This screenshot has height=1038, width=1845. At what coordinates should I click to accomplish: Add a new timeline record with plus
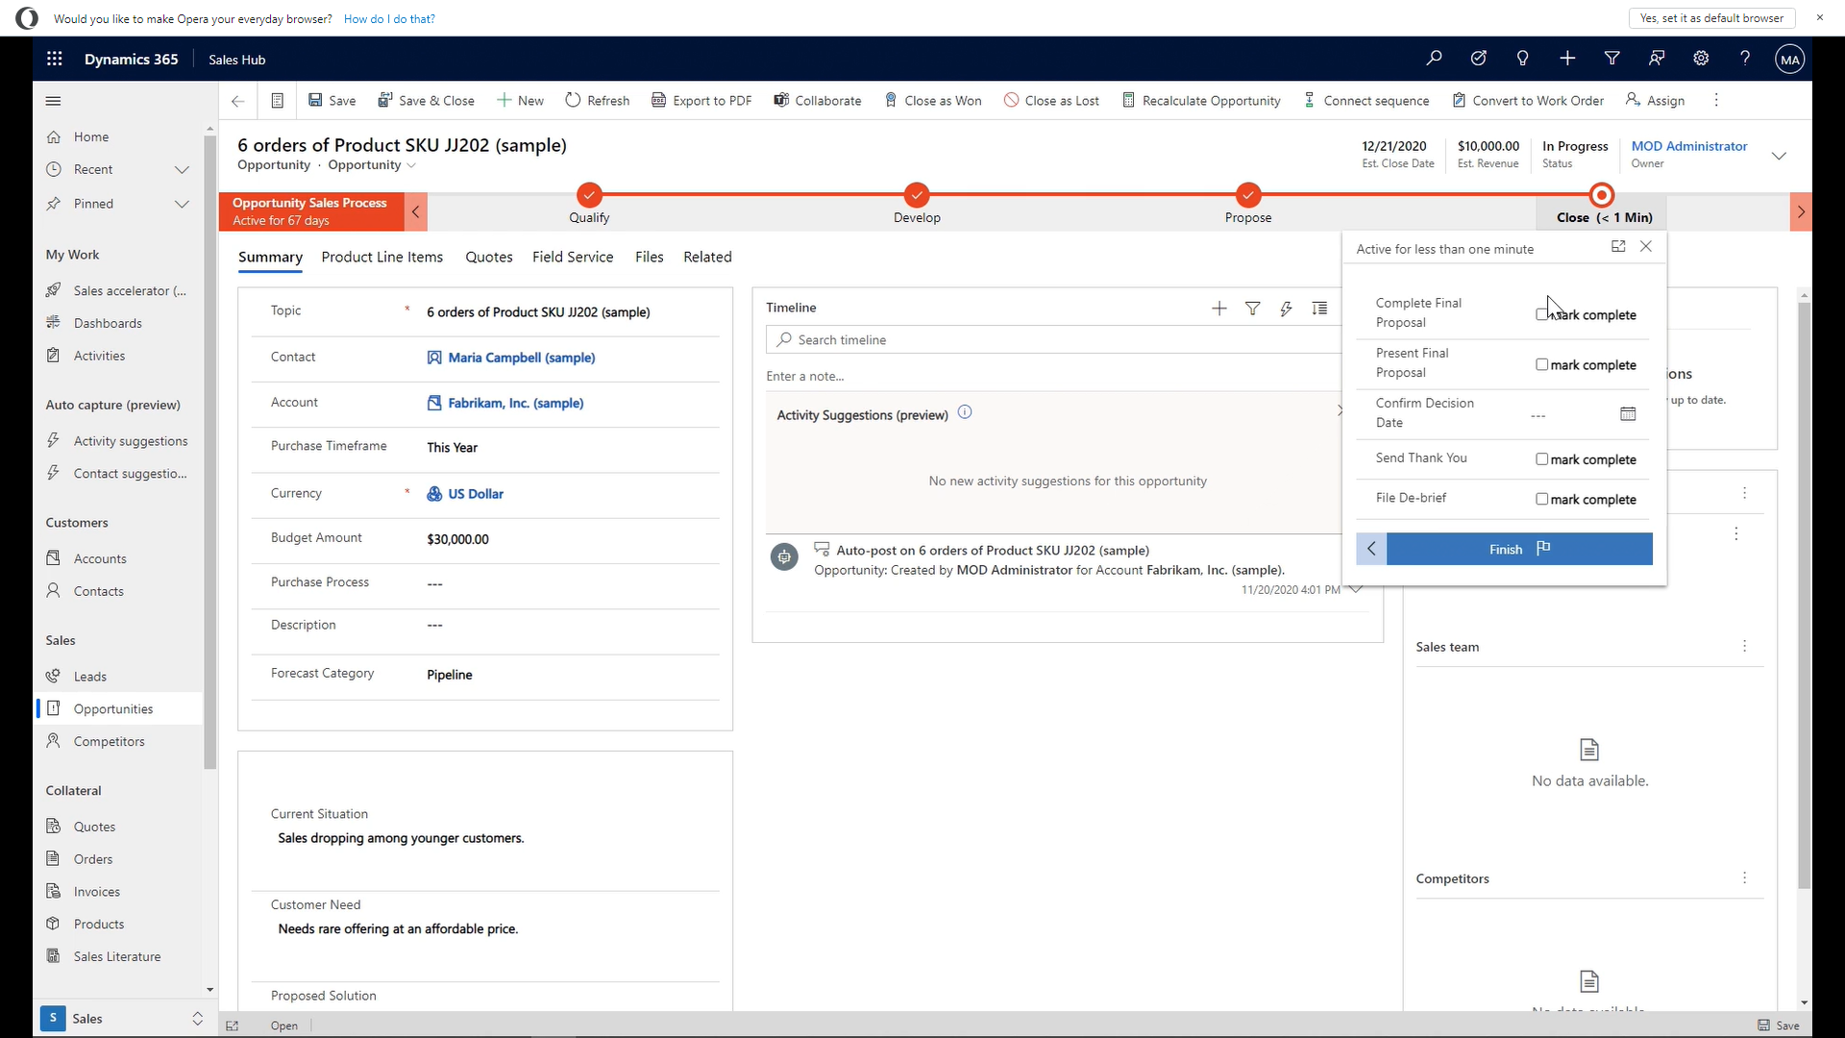point(1218,309)
